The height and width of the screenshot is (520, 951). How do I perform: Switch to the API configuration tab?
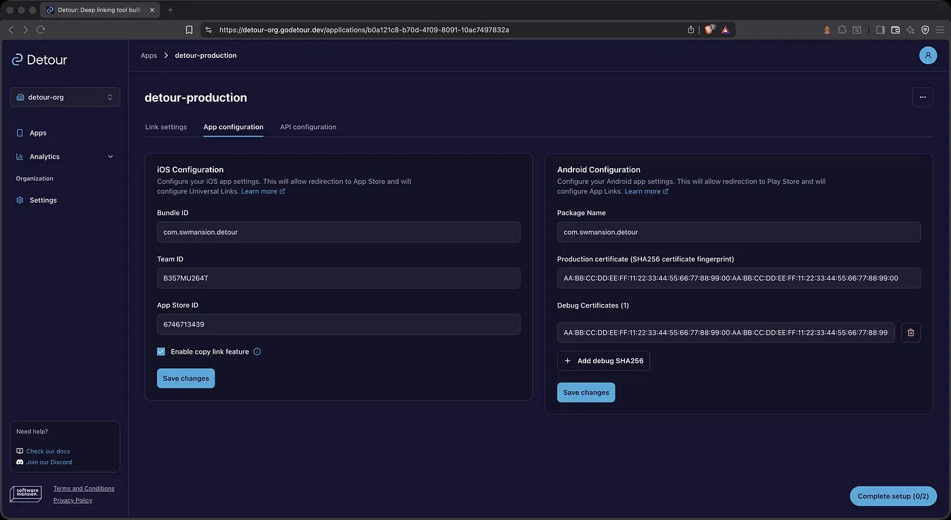click(x=308, y=127)
